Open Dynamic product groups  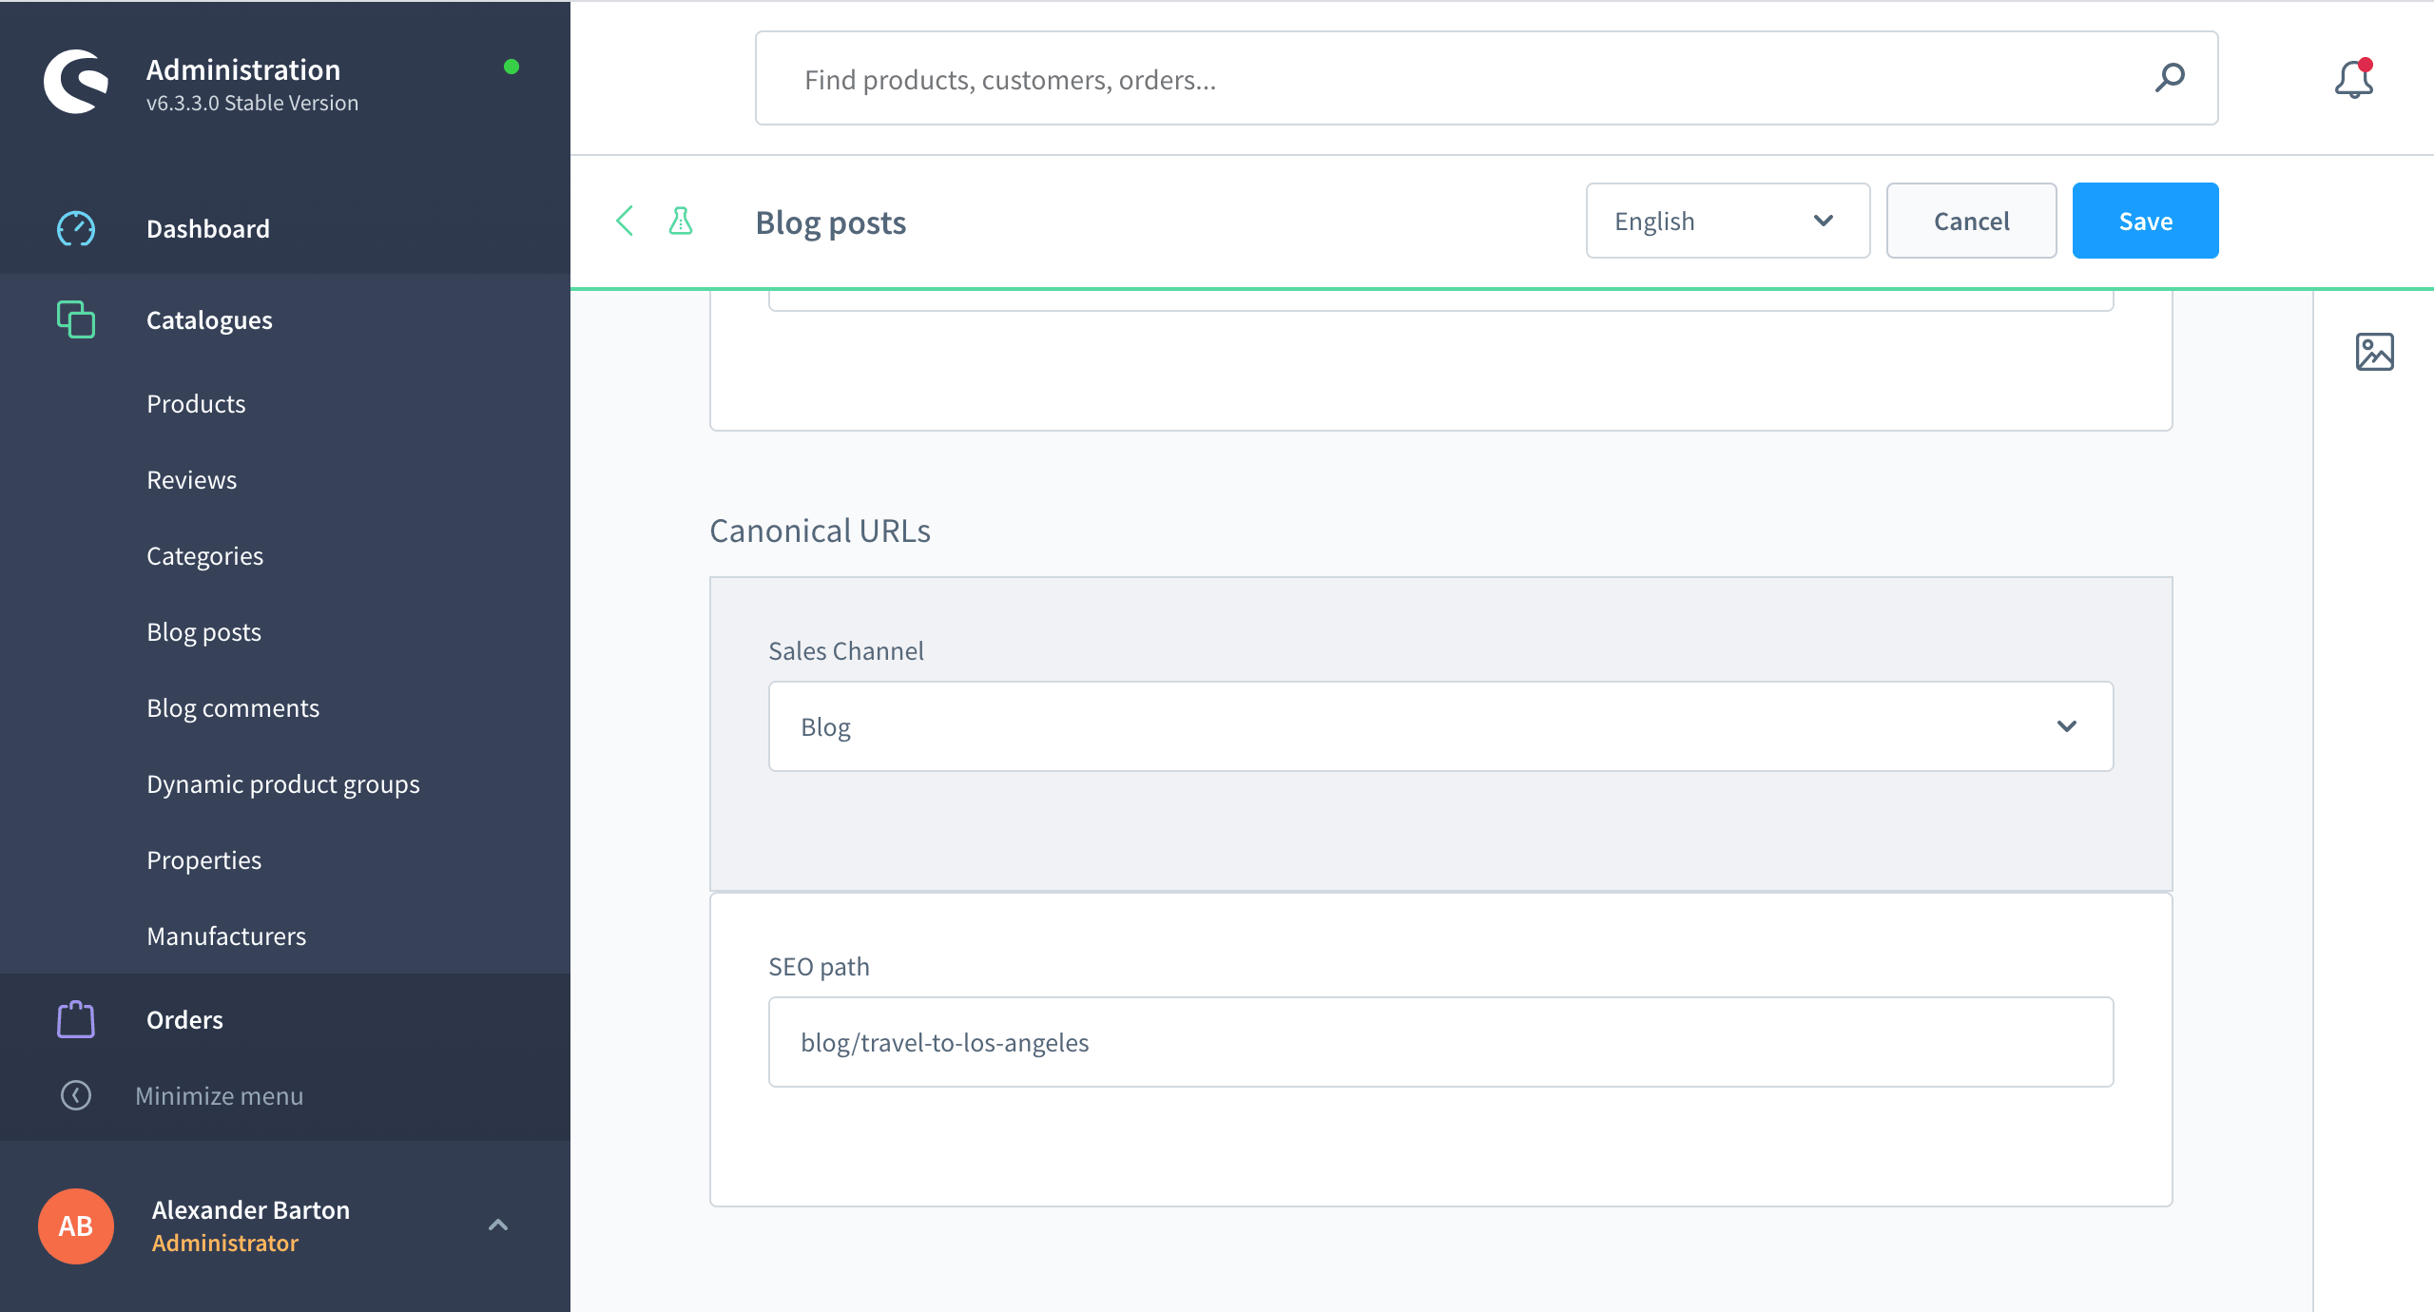(282, 783)
